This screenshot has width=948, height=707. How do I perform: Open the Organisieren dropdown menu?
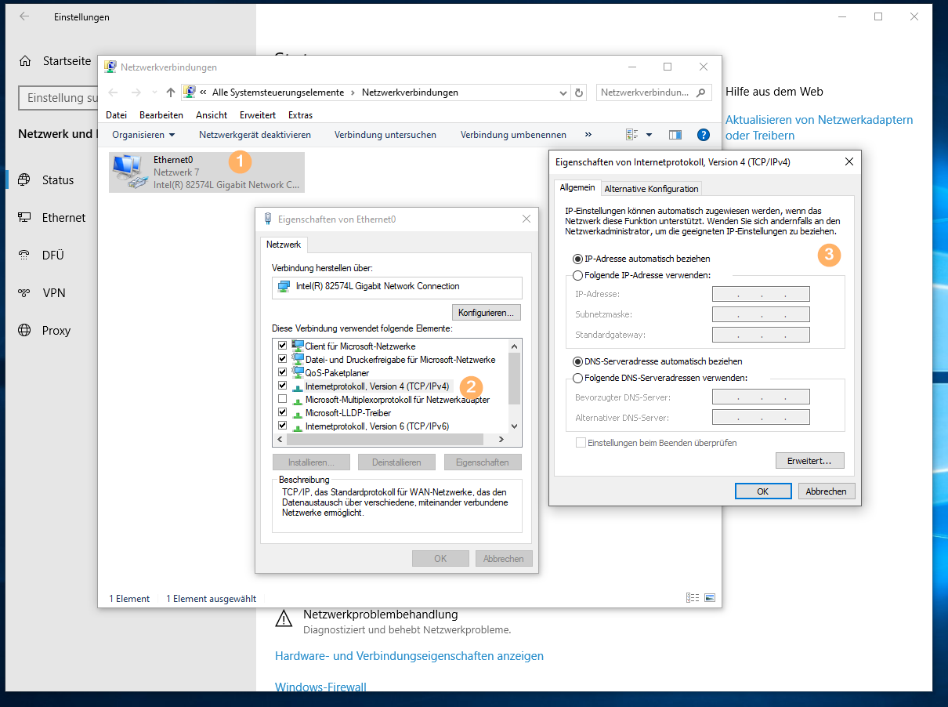pos(143,135)
